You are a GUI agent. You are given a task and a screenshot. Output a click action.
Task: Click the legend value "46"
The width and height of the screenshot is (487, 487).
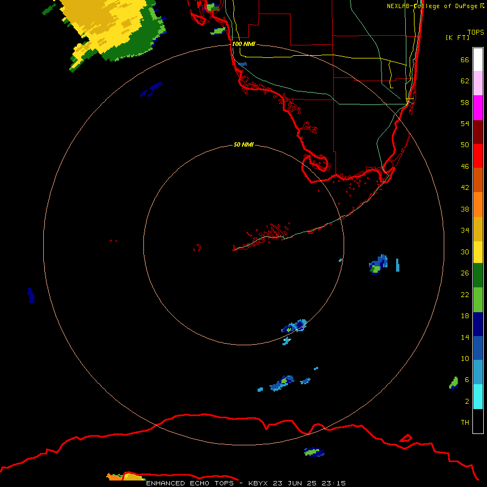465,166
